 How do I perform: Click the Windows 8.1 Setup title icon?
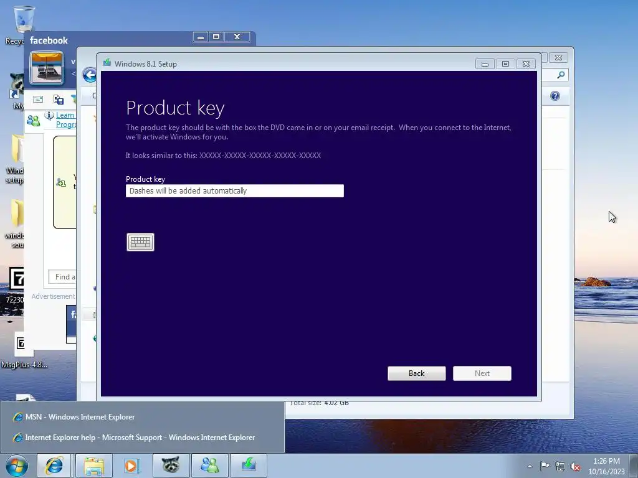[107, 63]
